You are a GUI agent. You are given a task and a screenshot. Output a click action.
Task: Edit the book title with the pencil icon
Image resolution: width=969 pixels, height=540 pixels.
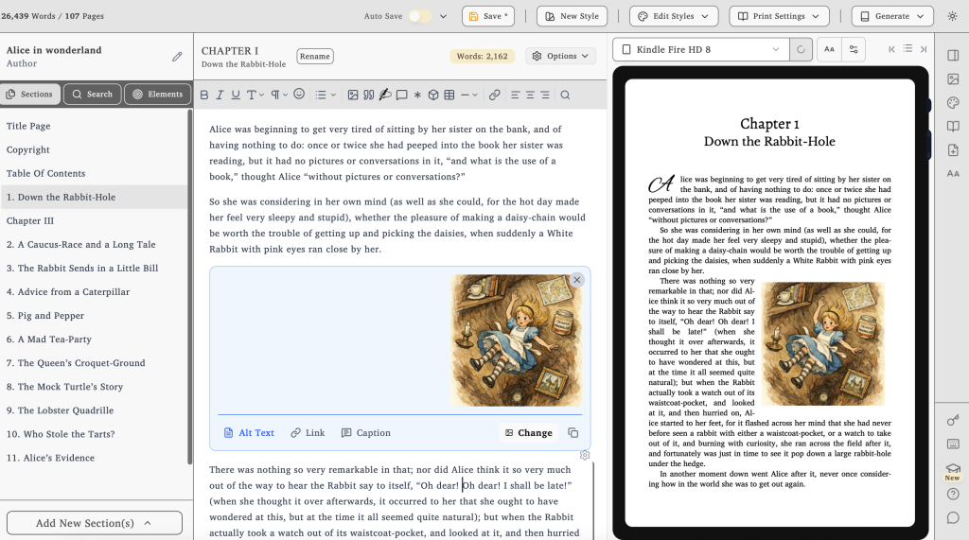(177, 57)
